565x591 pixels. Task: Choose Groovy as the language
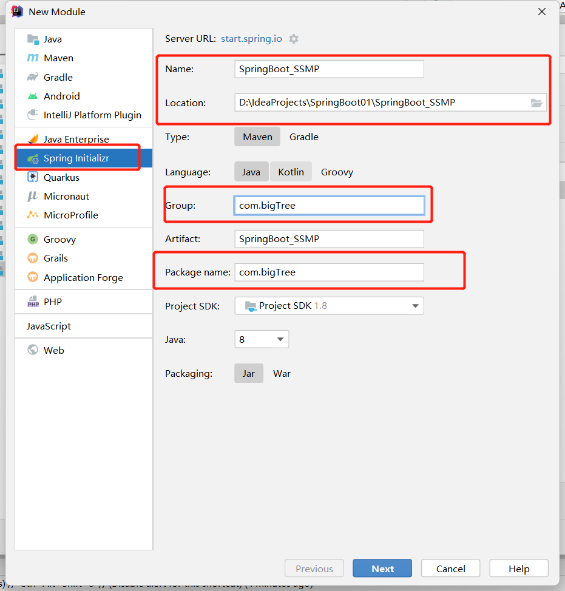click(x=337, y=172)
